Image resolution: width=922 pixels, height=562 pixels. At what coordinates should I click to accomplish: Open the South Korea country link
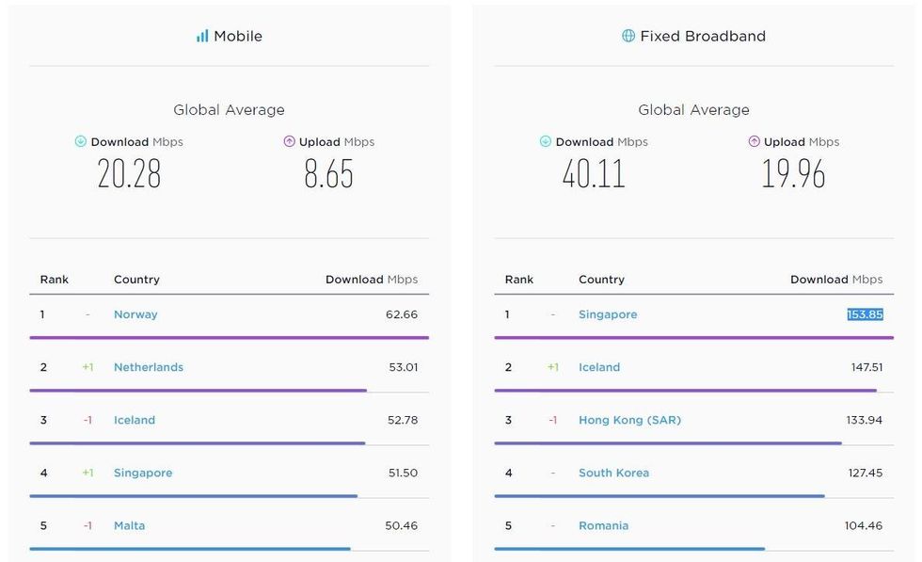(613, 473)
